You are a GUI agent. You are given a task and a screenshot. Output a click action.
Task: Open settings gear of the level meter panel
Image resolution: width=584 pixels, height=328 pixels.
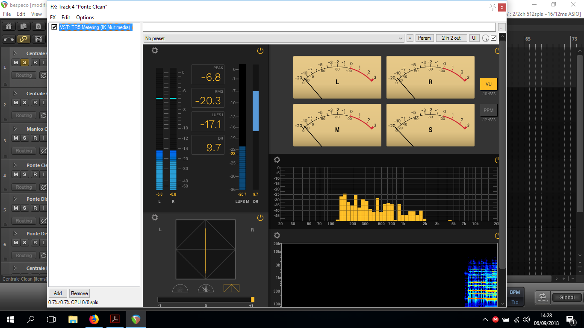(x=155, y=51)
